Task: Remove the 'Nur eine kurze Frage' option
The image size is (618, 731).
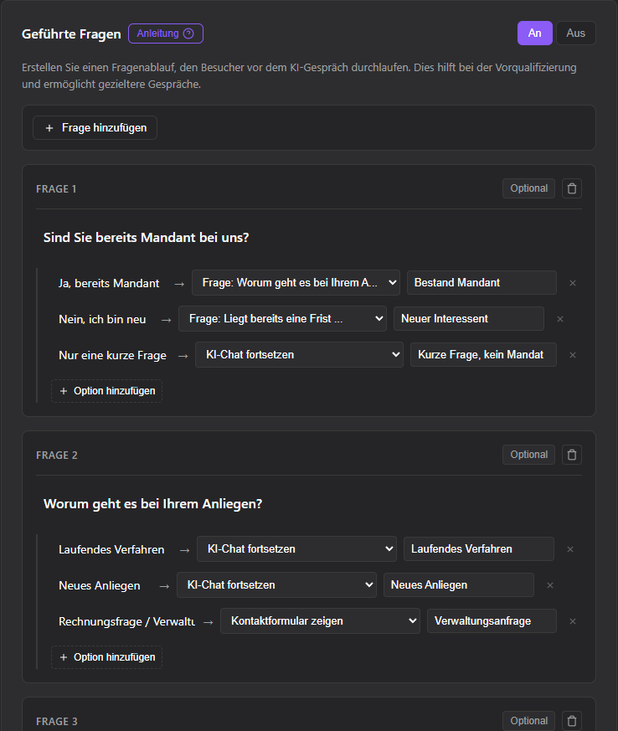Action: [x=573, y=355]
